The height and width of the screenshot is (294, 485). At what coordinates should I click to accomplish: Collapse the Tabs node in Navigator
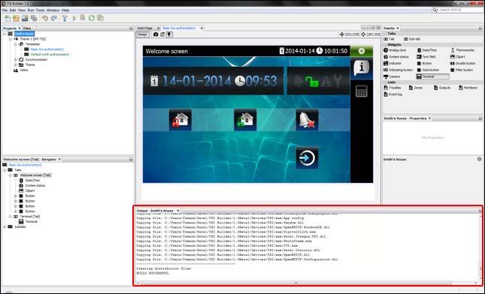5,170
